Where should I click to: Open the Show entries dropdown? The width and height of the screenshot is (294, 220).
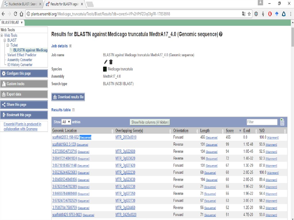click(66, 122)
